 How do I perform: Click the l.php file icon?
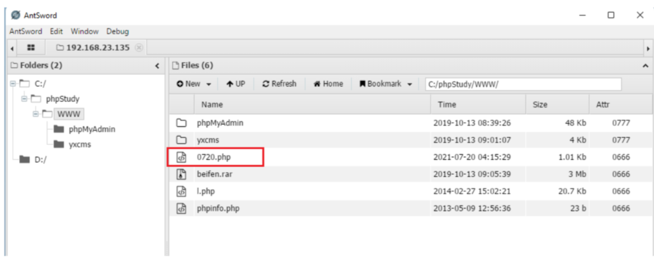point(181,191)
